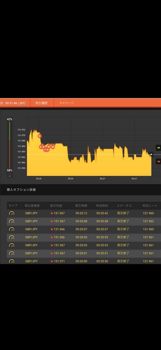Image resolution: width=161 pixels, height=350 pixels.
Task: Click the red downward LOW arrow button
Action: (158, 161)
